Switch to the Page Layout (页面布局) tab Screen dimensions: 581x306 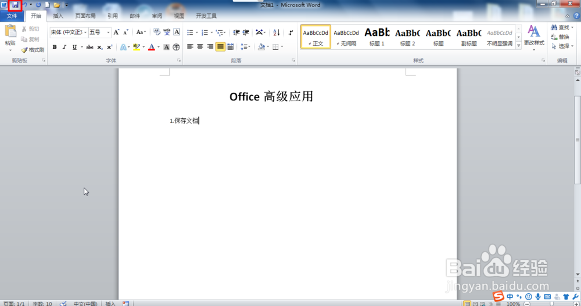[x=85, y=16]
